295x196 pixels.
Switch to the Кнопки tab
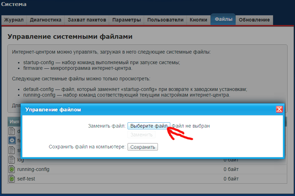[199, 20]
